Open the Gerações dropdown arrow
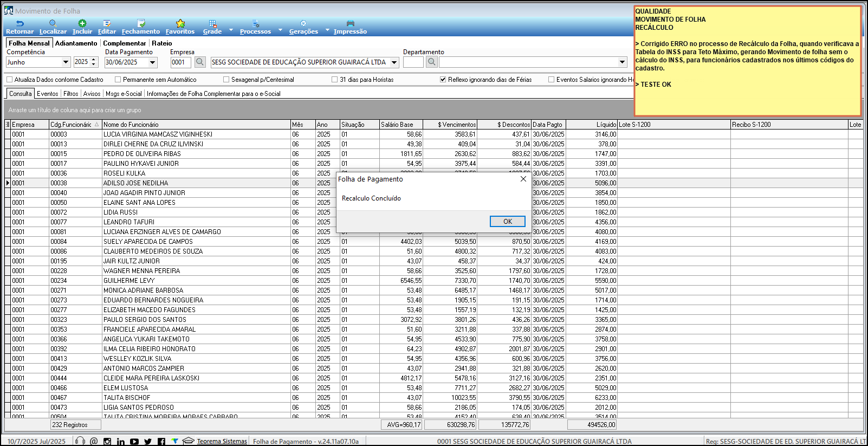Viewport: 868px width, 446px height. [327, 30]
